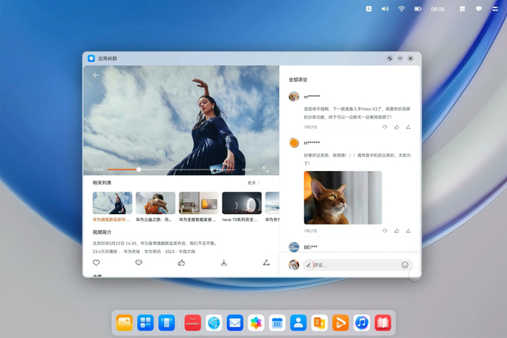Open the emoji picker in comment box

(405, 265)
